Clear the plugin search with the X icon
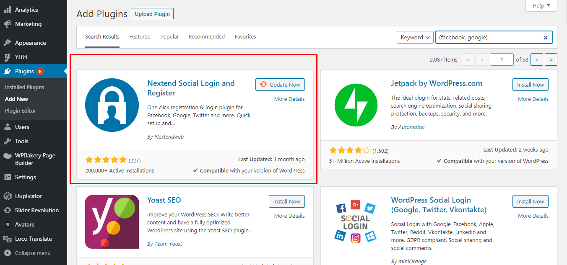Screen dimensions: 567x265 coord(546,38)
